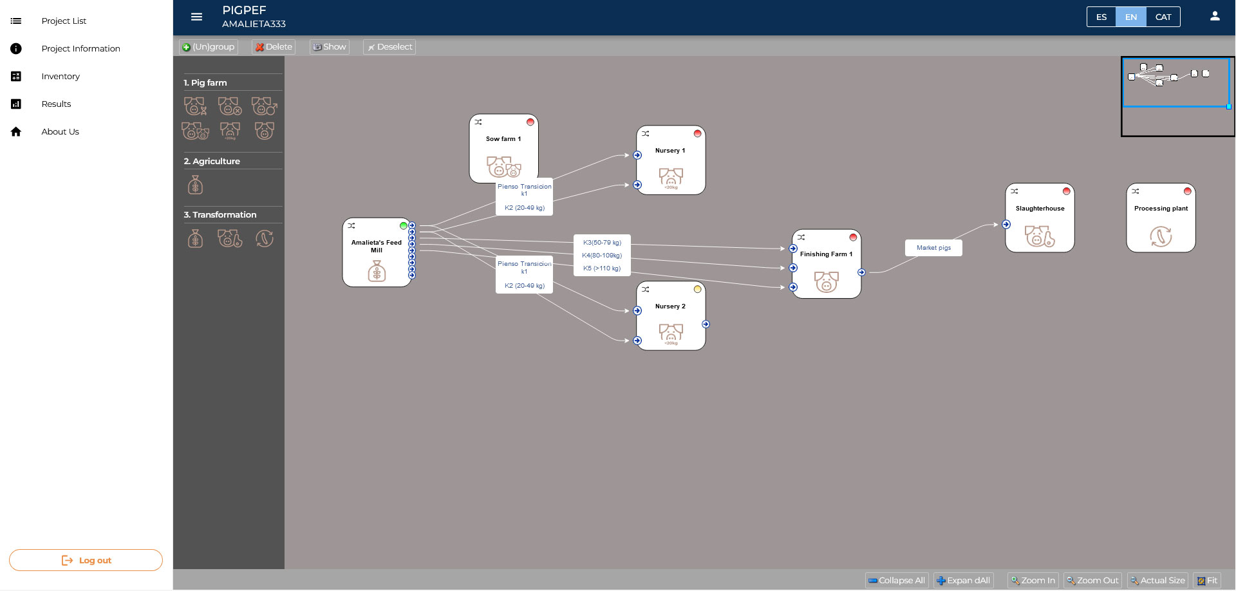
Task: Open Results from the sidebar
Action: coord(56,104)
